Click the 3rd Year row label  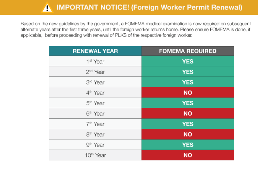coord(95,82)
